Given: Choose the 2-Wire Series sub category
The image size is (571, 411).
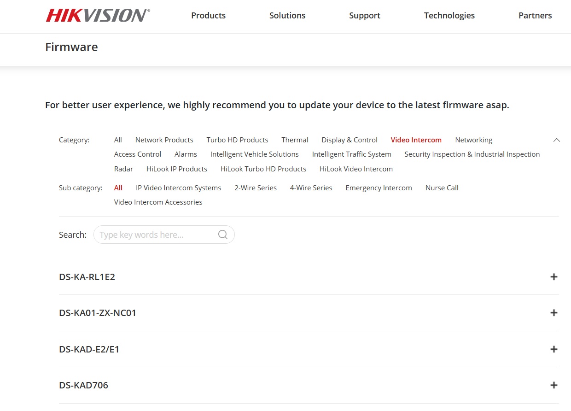Looking at the screenshot, I should coord(256,188).
